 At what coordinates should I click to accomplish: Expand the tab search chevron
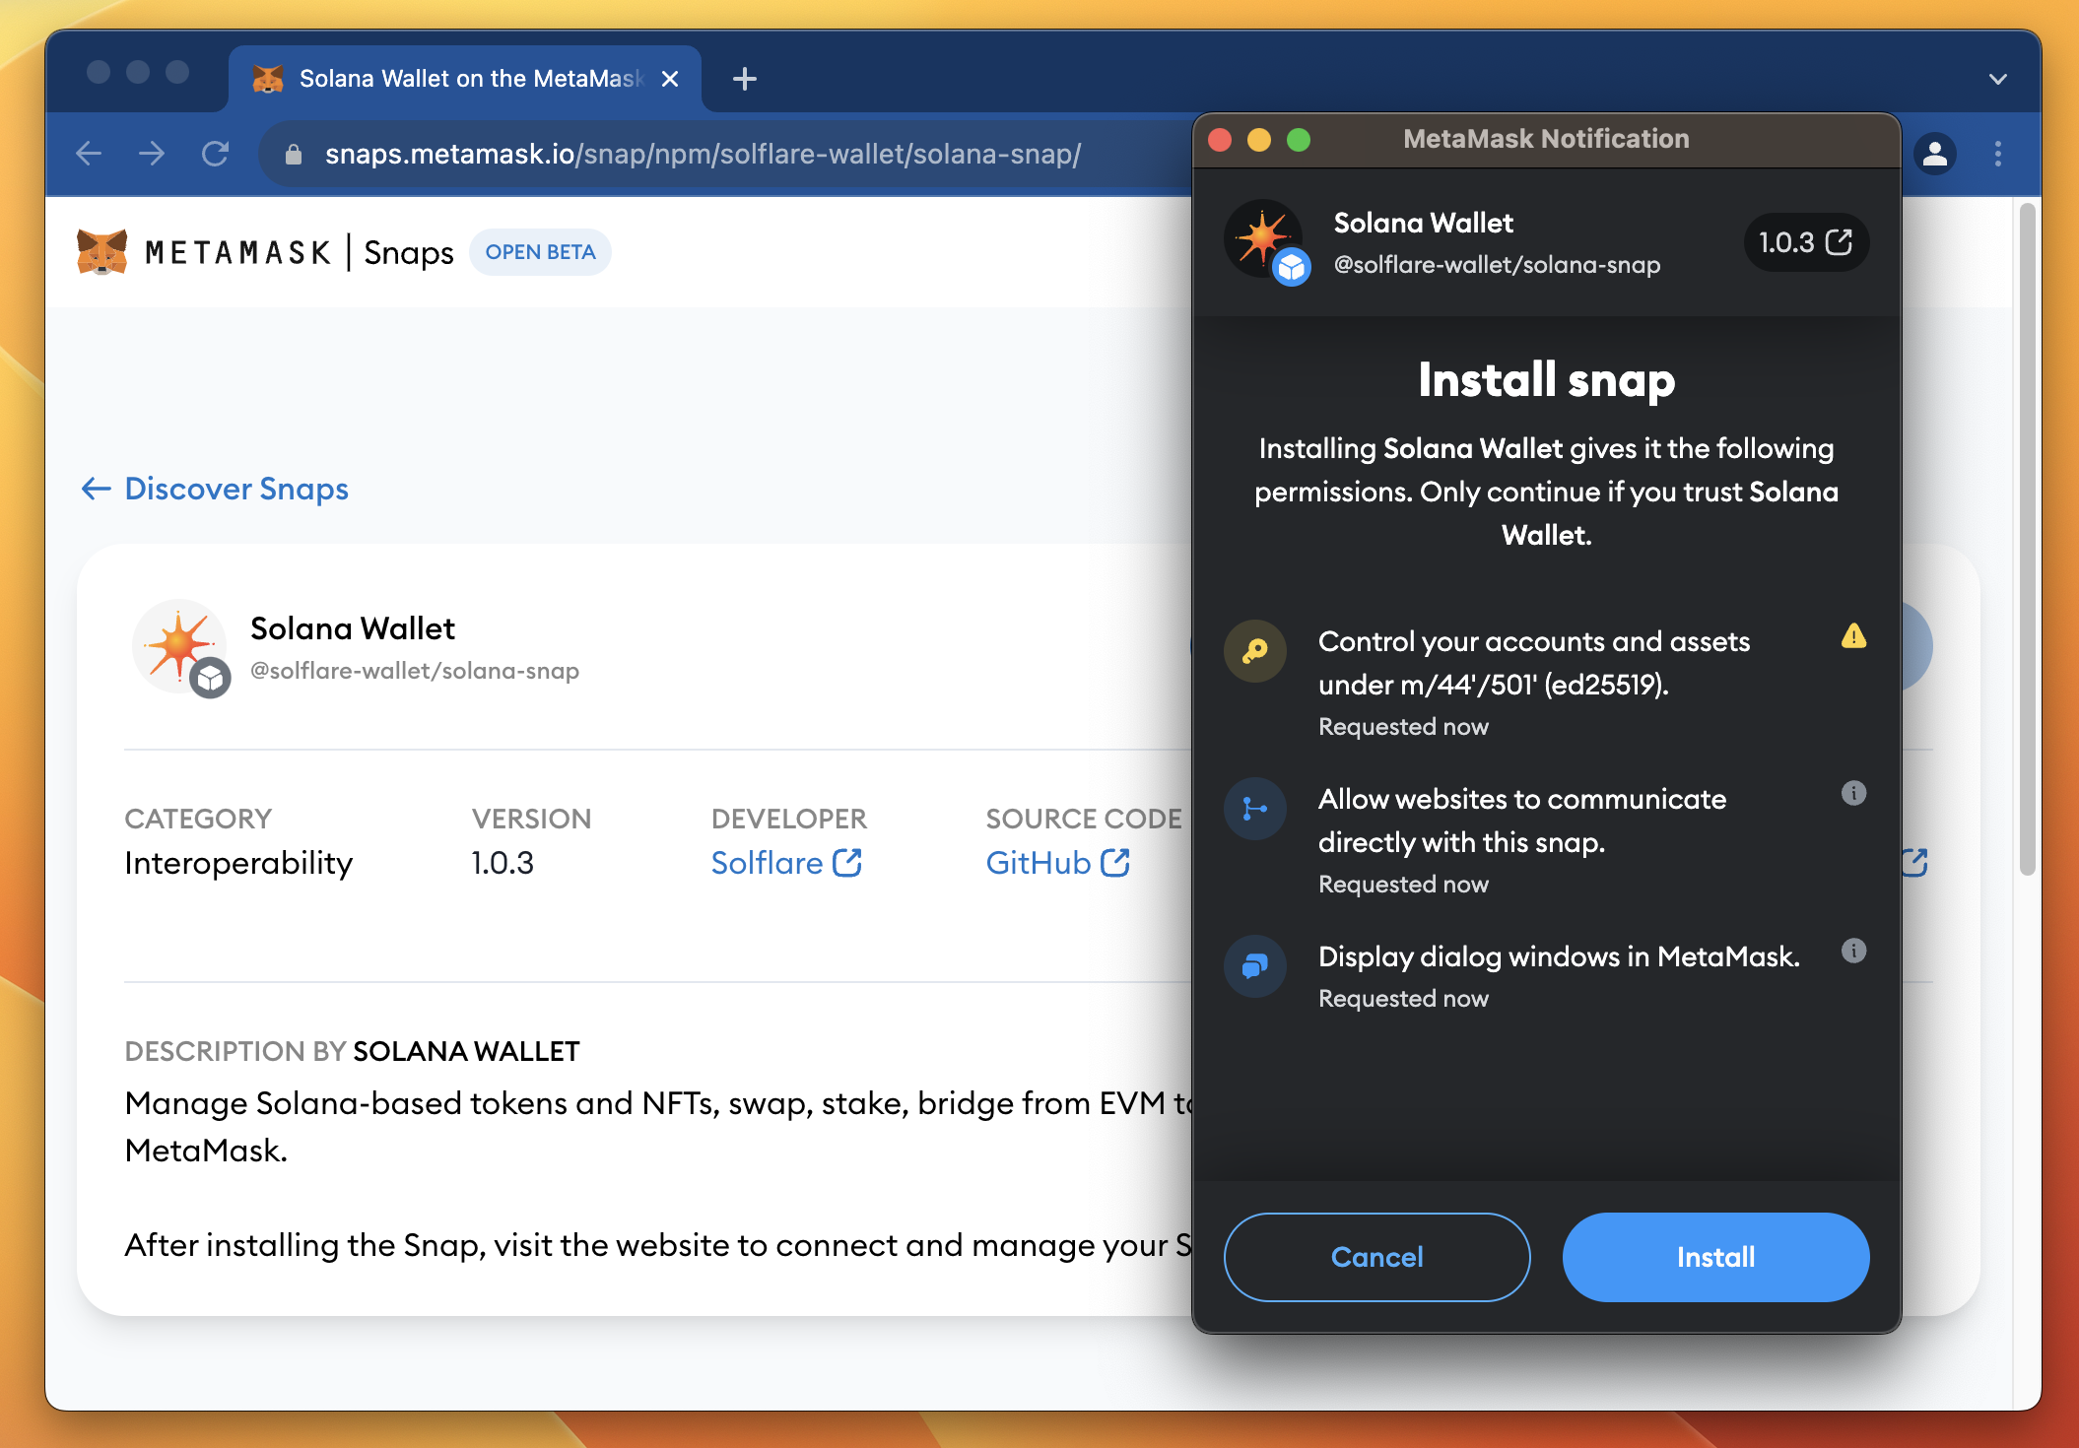[x=1998, y=79]
